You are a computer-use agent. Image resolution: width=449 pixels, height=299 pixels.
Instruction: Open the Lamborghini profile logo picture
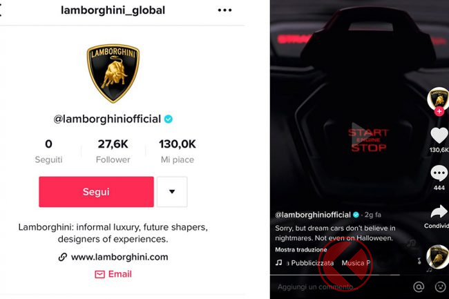tap(113, 73)
